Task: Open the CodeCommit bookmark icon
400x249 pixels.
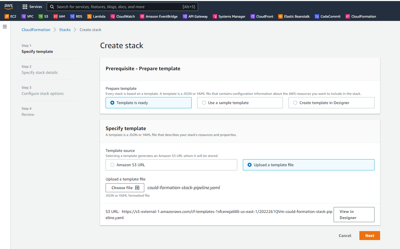Action: pos(317,17)
